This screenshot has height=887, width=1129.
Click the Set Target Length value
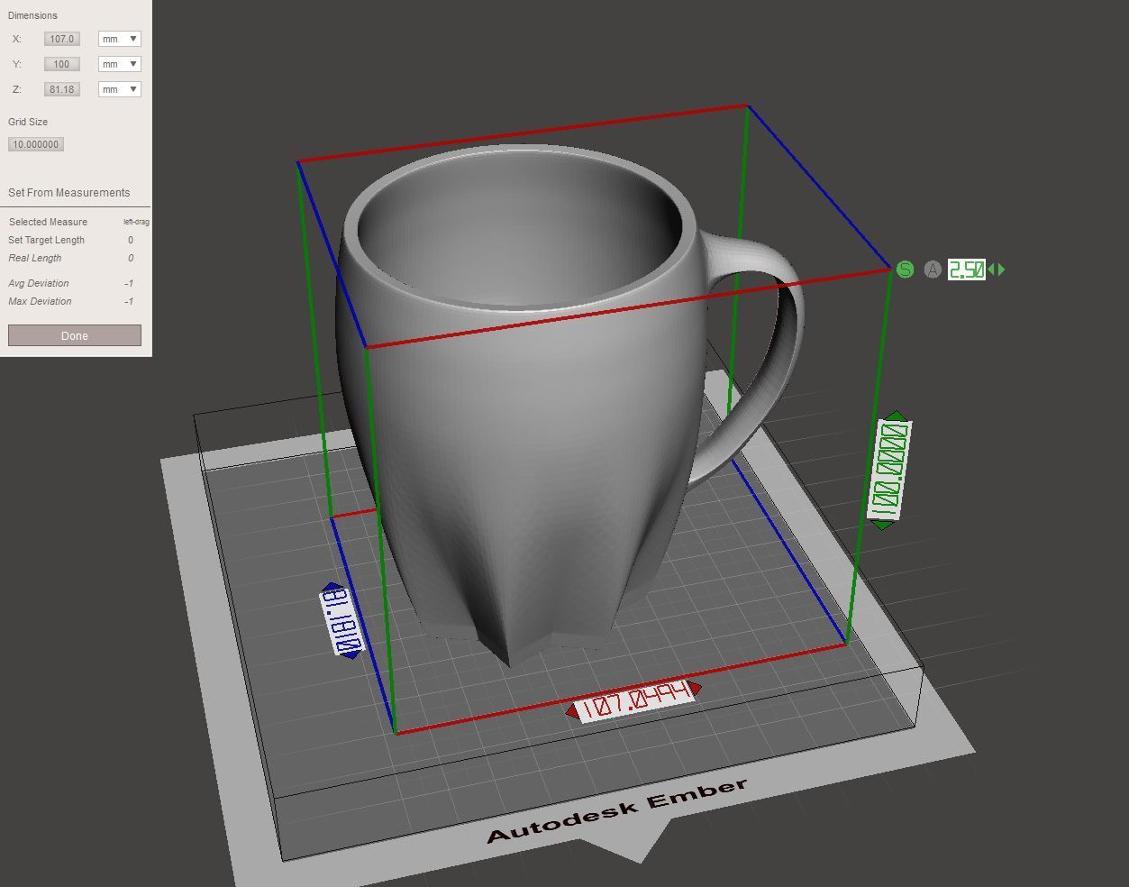coord(131,240)
